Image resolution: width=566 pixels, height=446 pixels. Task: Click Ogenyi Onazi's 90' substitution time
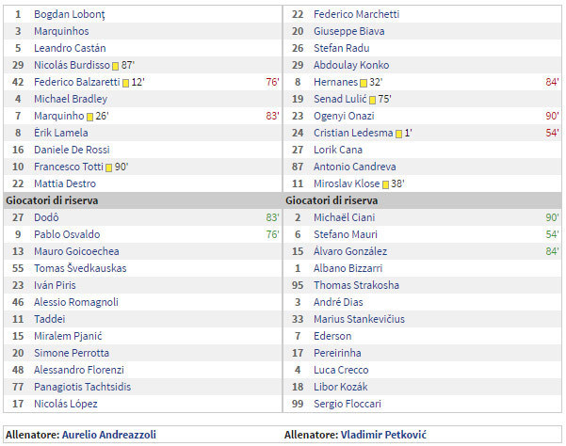coord(552,117)
